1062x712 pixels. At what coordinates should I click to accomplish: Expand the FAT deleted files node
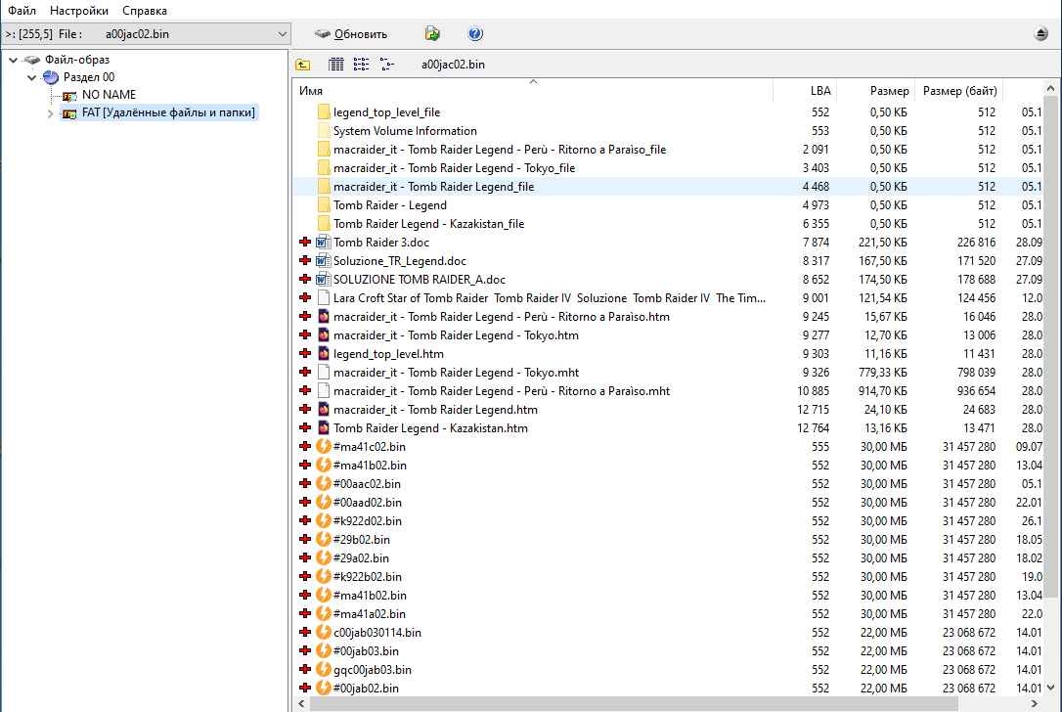50,113
